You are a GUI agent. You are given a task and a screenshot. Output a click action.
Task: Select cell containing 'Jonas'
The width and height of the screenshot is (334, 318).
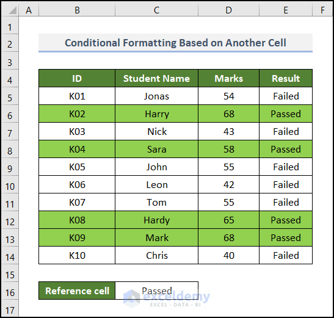tap(156, 96)
